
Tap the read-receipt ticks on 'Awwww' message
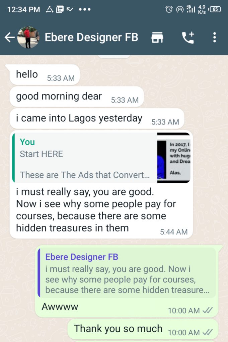click(208, 310)
